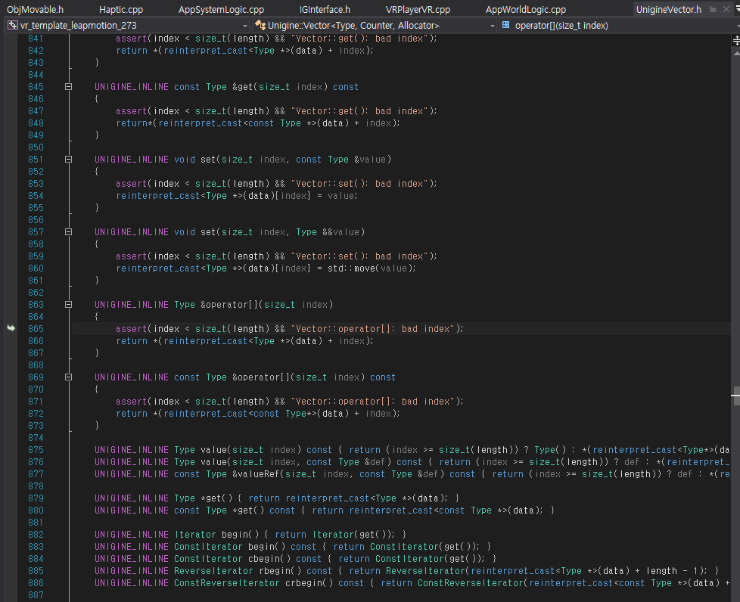Open the AppWorldLogic.cpp tab

point(525,10)
